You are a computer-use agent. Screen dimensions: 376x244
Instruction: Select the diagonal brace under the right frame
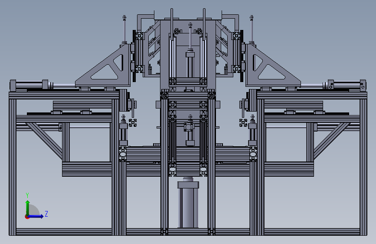[332, 141]
